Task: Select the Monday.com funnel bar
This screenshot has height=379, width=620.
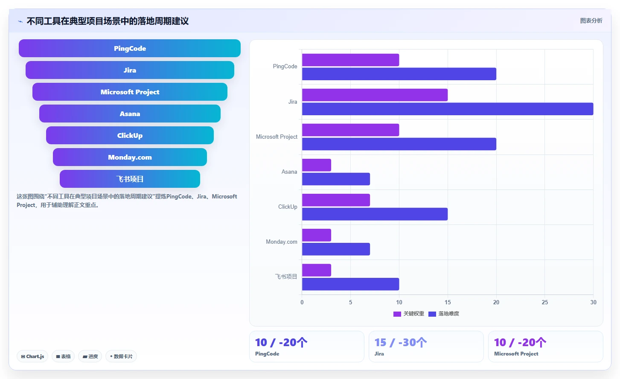Action: coord(130,157)
